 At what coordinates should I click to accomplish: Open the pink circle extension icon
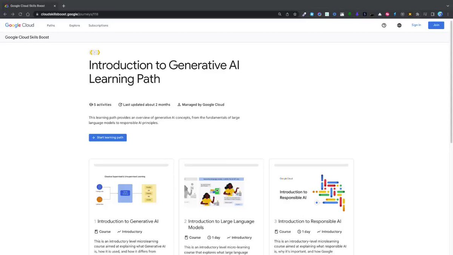coord(387,14)
